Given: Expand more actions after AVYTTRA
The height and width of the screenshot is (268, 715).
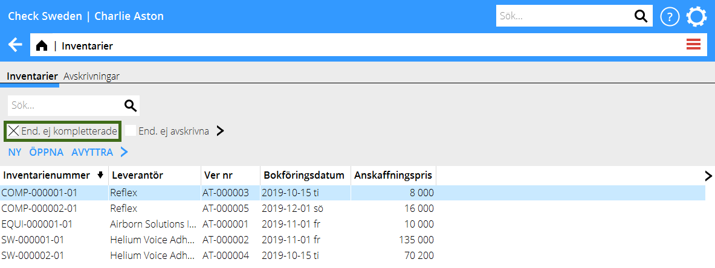Looking at the screenshot, I should point(125,152).
